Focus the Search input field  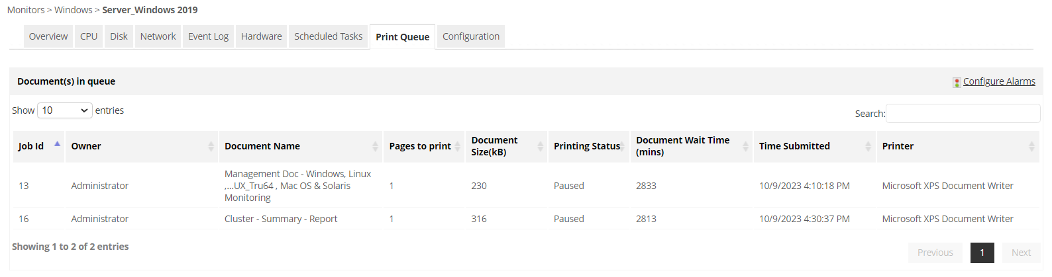[963, 114]
